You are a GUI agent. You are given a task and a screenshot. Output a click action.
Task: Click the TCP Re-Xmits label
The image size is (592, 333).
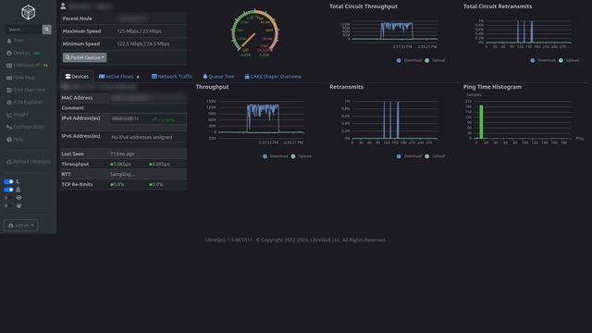click(77, 184)
